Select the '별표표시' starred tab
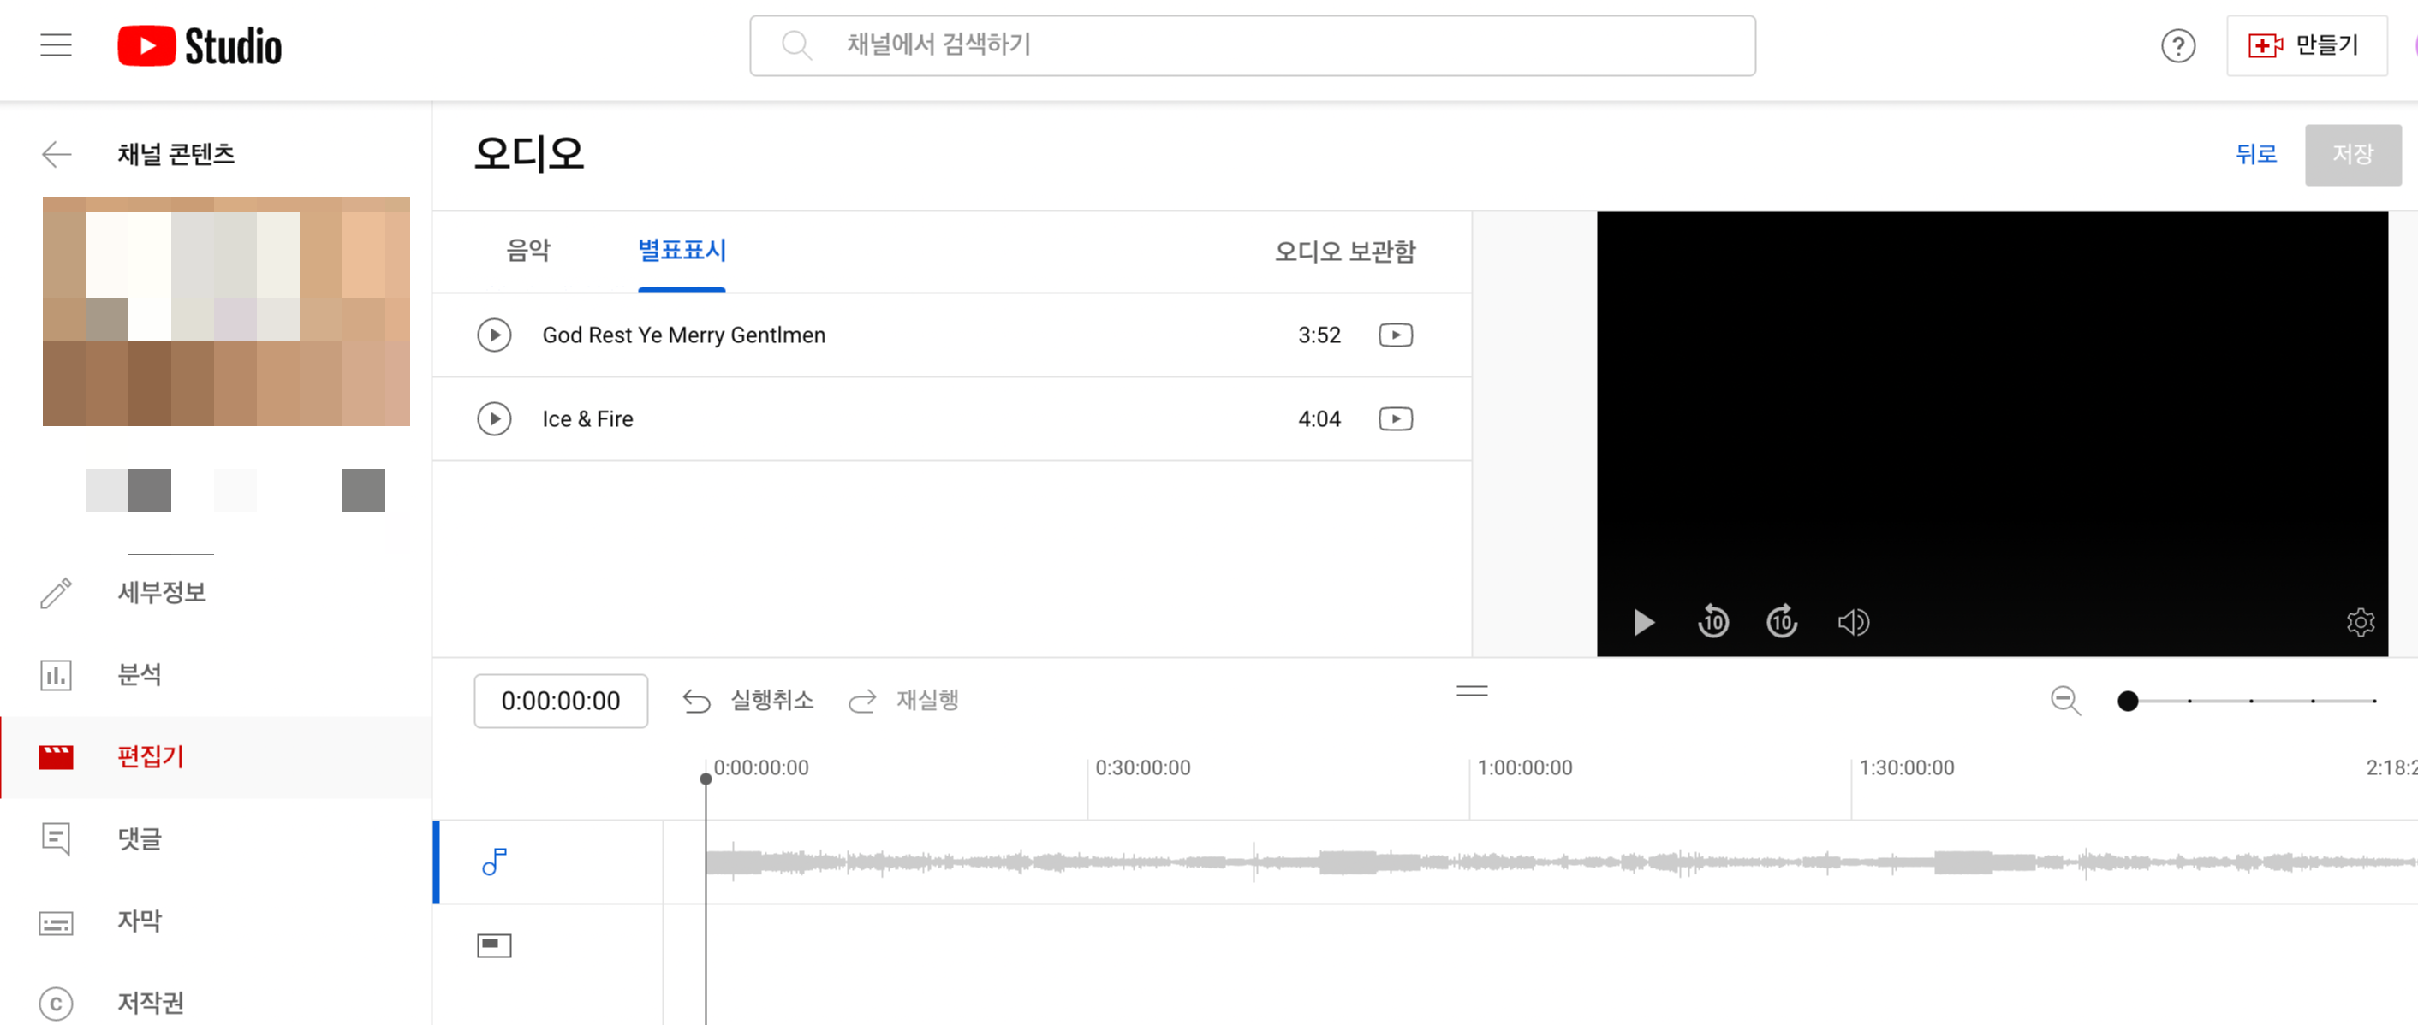Viewport: 2418px width, 1025px height. tap(682, 251)
